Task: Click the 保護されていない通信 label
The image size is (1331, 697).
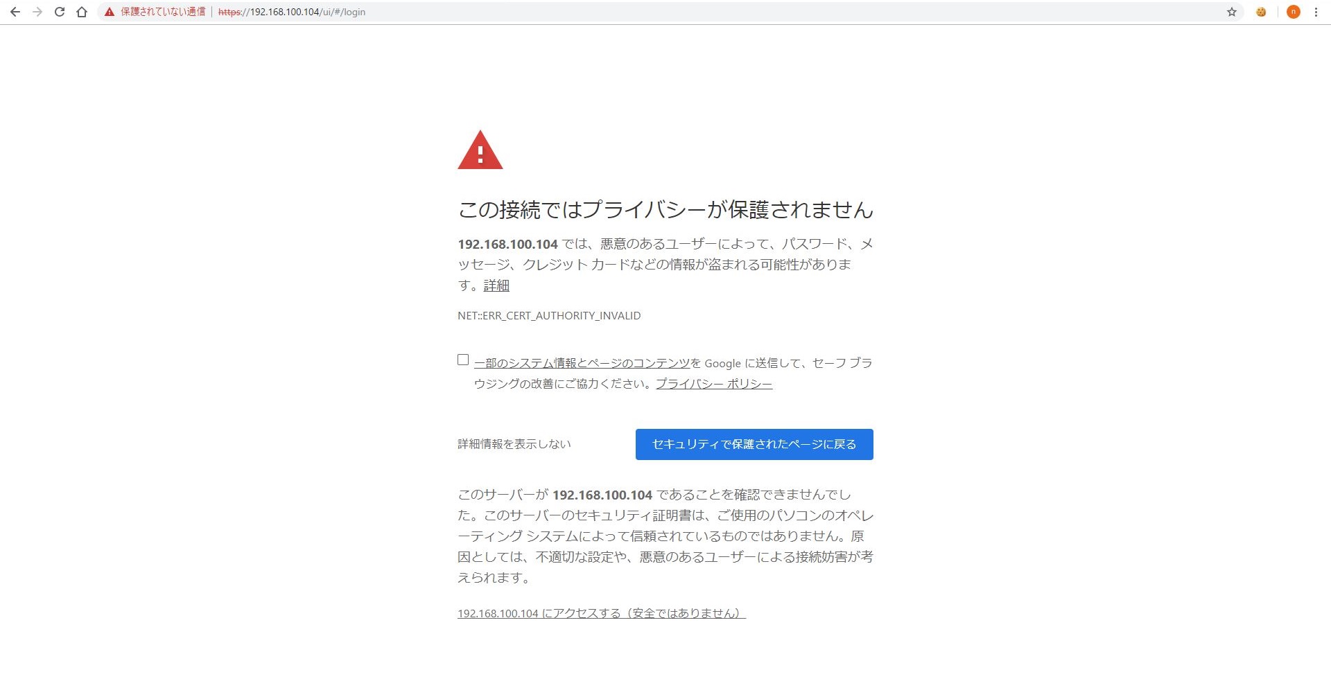Action: tap(163, 12)
